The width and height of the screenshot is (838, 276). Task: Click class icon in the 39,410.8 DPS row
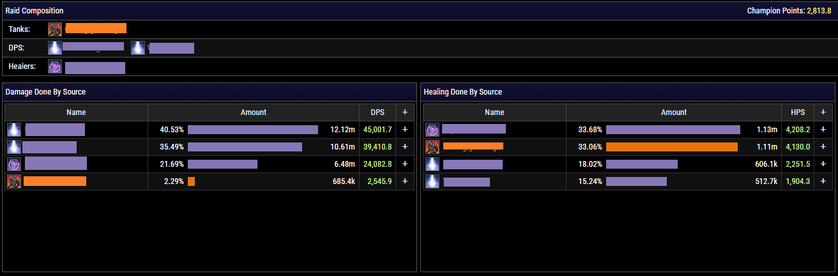[x=13, y=147]
